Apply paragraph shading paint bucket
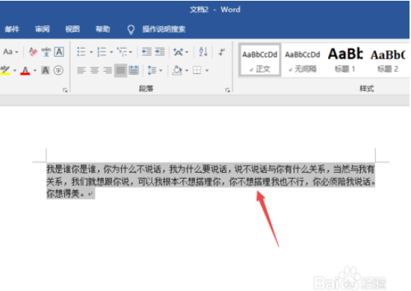Screen dimensions: 411x291 177,70
